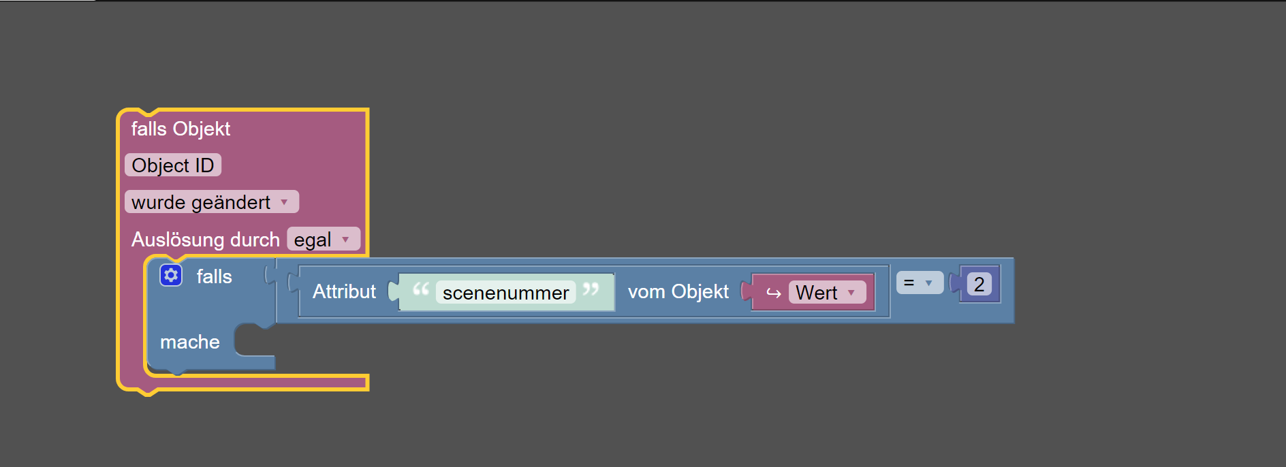1286x467 pixels.
Task: Click the closing quotation mark icon
Action: click(591, 290)
